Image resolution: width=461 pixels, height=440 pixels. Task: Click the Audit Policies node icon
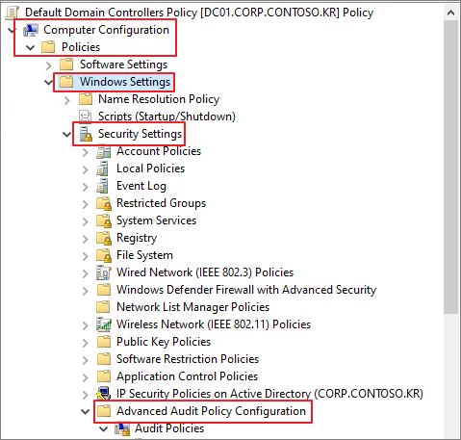point(122,429)
